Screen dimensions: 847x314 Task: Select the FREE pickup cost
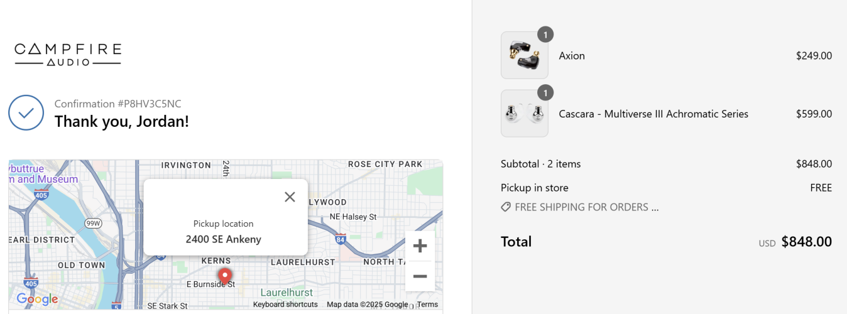coord(821,188)
